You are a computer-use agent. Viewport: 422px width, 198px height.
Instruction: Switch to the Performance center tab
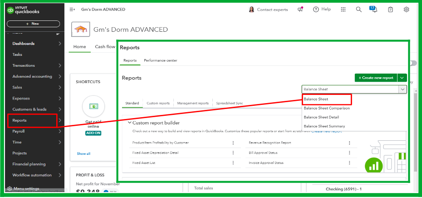coord(160,60)
